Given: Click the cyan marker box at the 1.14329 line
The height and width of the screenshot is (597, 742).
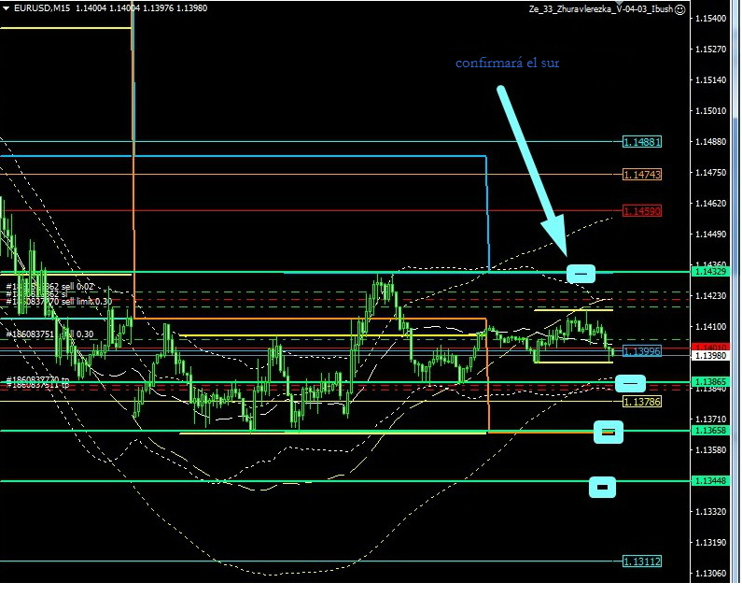Looking at the screenshot, I should [x=581, y=273].
